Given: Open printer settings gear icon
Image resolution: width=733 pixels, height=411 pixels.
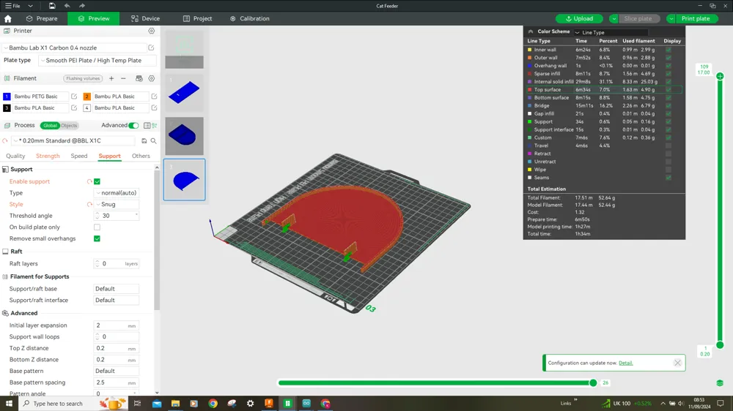Looking at the screenshot, I should [152, 31].
